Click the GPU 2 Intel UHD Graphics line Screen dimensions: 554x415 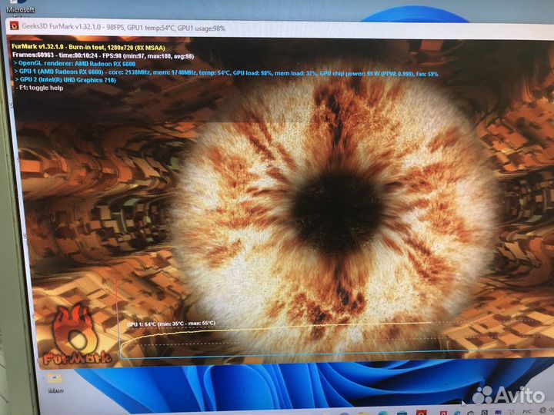tap(68, 80)
